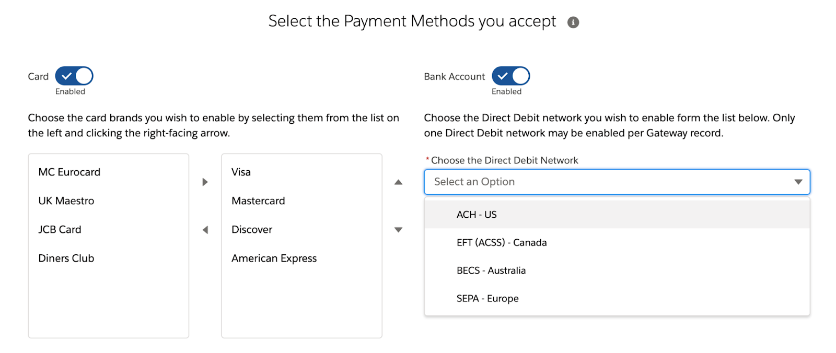Select Diners Club in the left list
836x353 pixels.
coord(66,258)
